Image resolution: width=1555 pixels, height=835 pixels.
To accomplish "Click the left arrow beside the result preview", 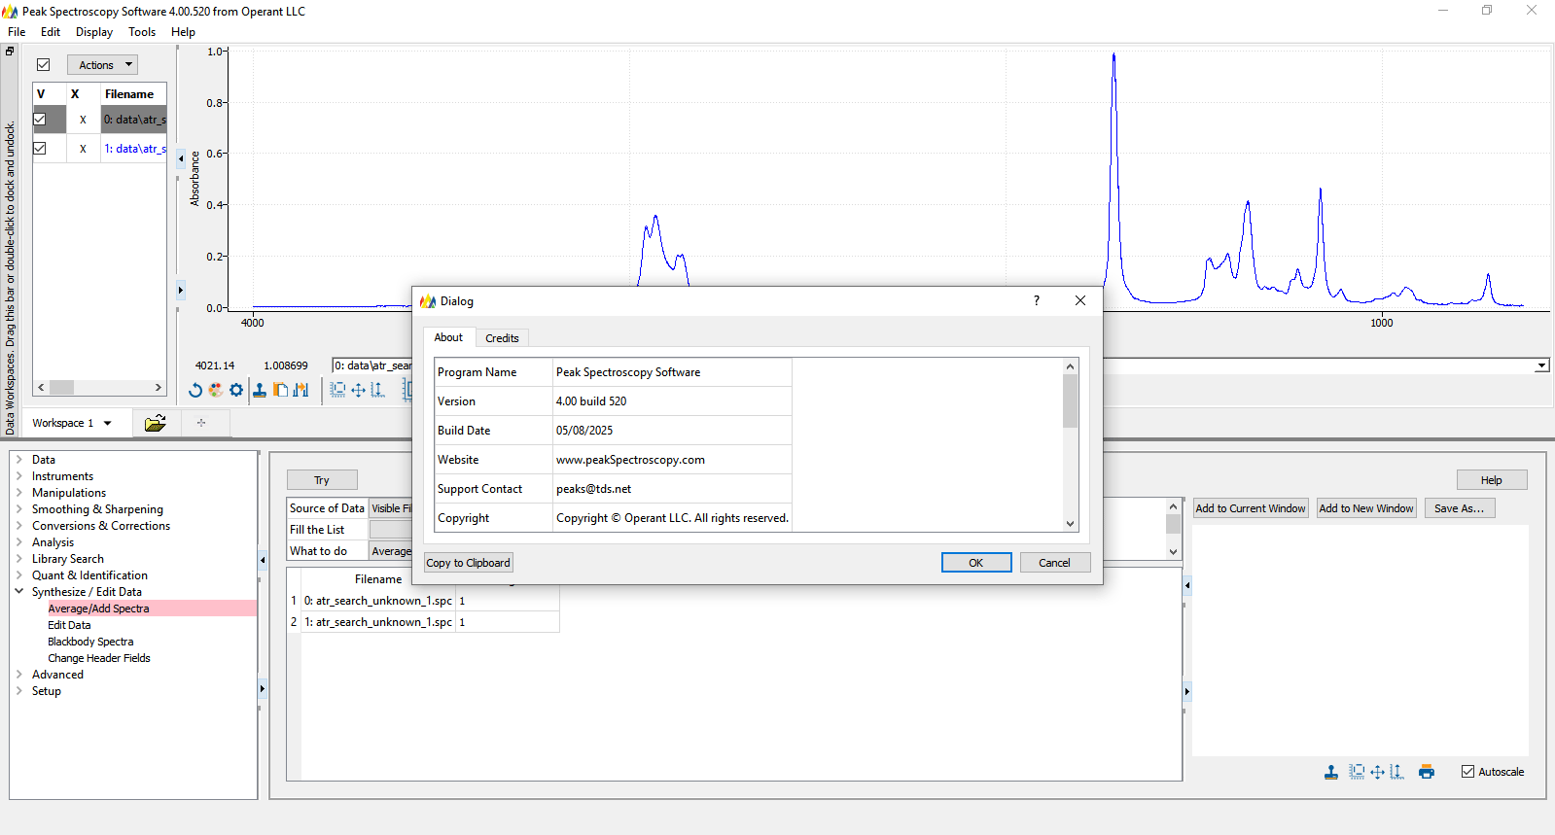I will pos(1187,585).
